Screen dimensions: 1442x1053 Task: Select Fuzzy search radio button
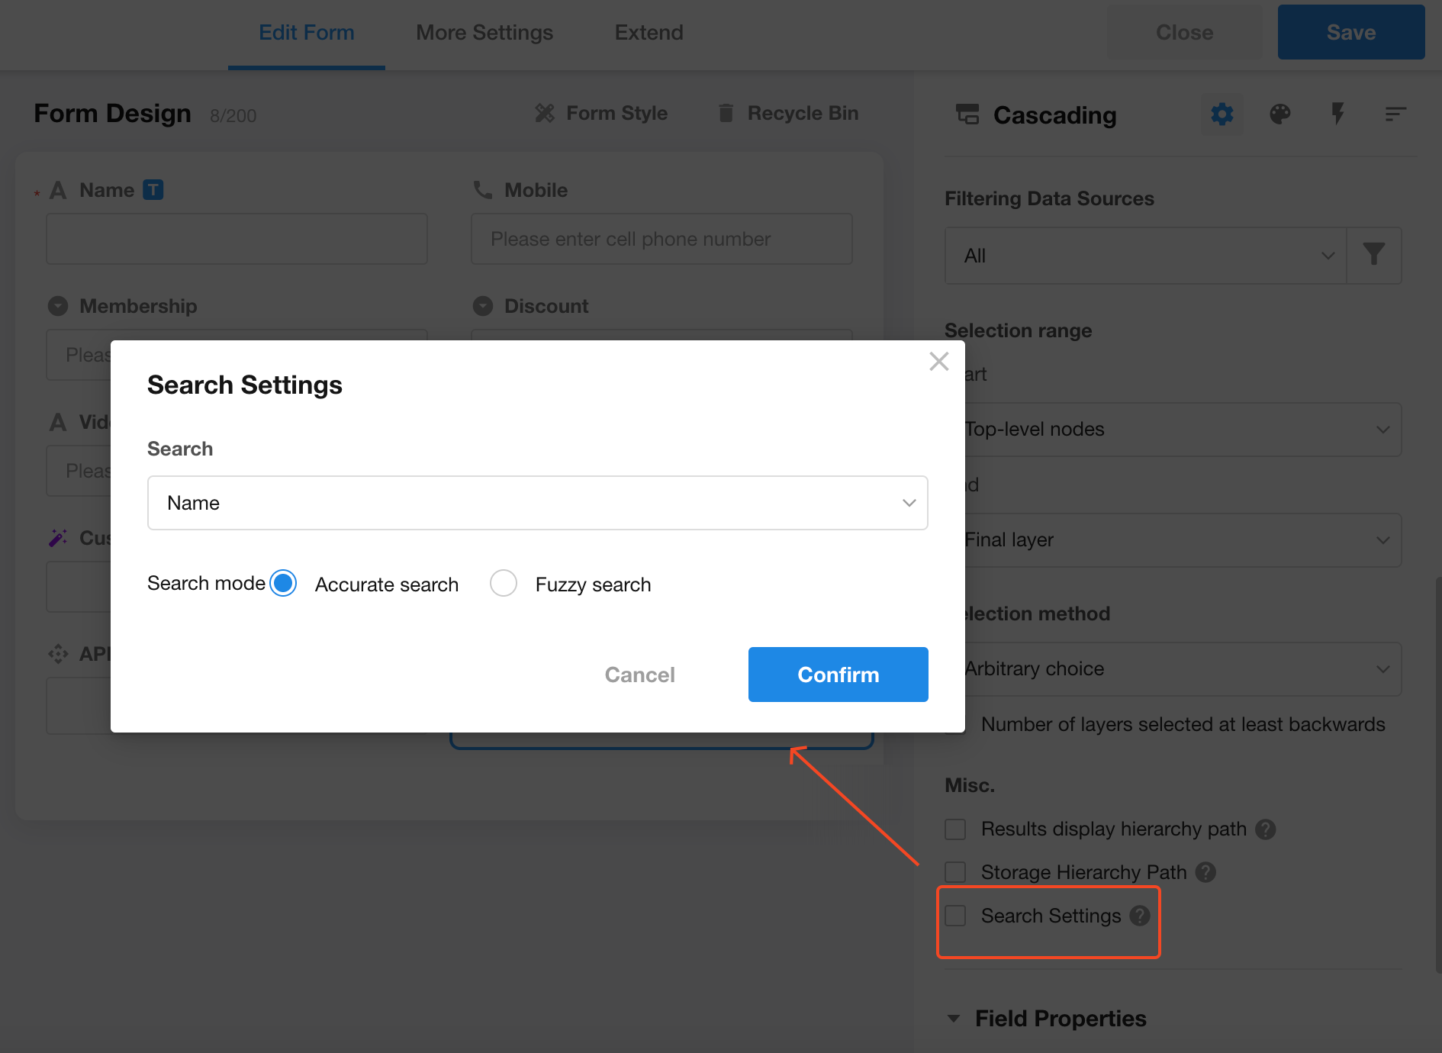[504, 584]
